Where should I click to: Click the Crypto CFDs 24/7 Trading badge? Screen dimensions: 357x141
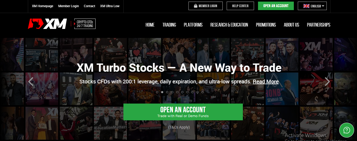(85, 24)
